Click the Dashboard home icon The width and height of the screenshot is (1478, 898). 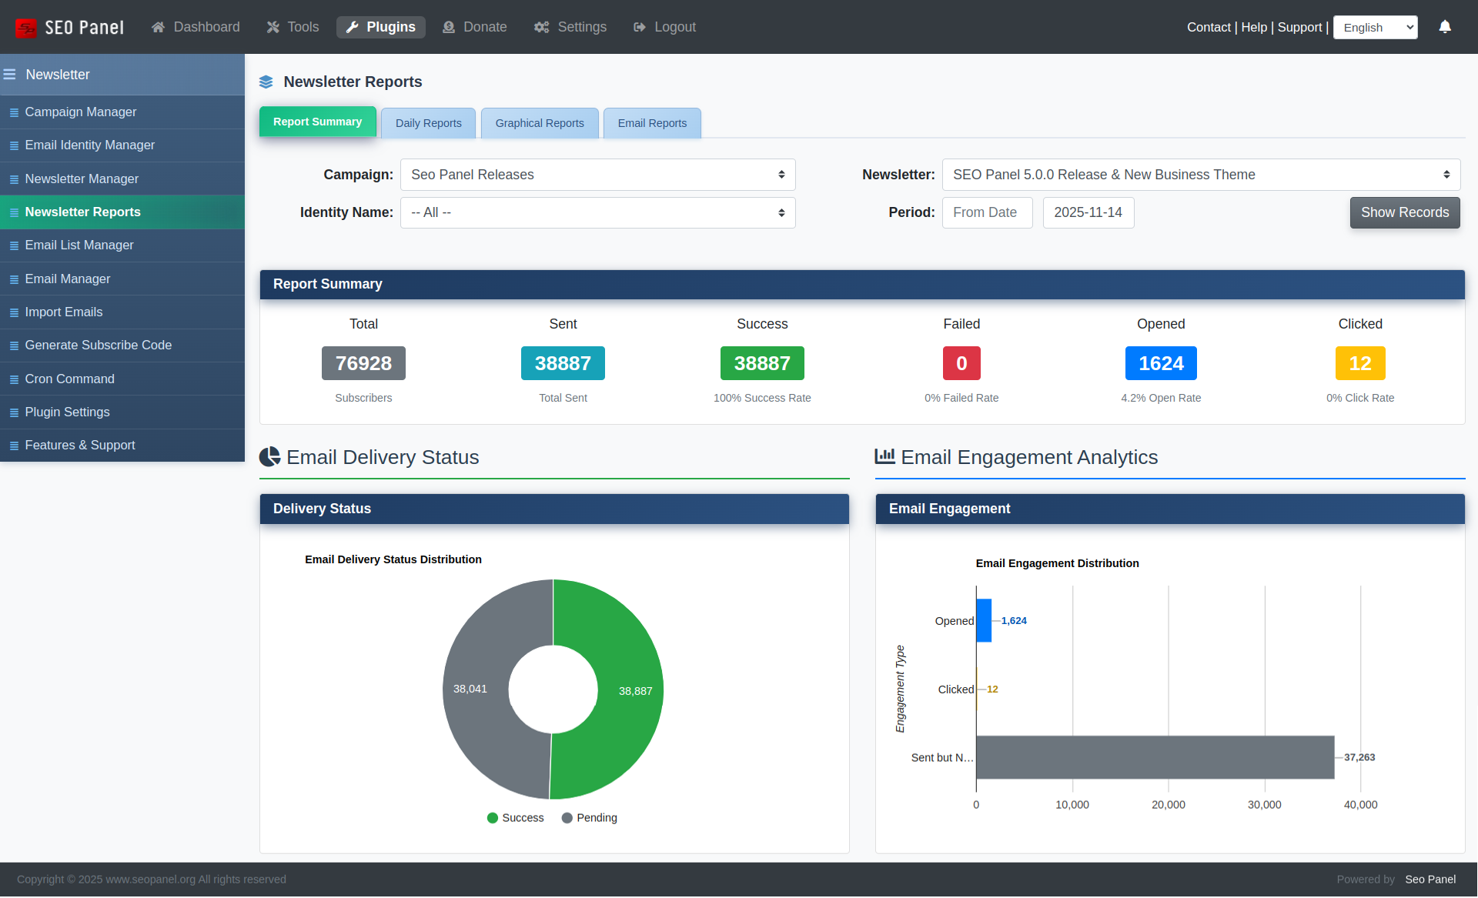point(158,27)
